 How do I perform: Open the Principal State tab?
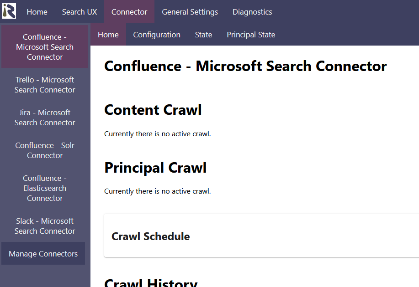point(251,35)
